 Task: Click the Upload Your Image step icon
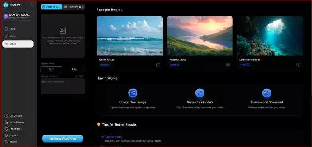pos(133,93)
